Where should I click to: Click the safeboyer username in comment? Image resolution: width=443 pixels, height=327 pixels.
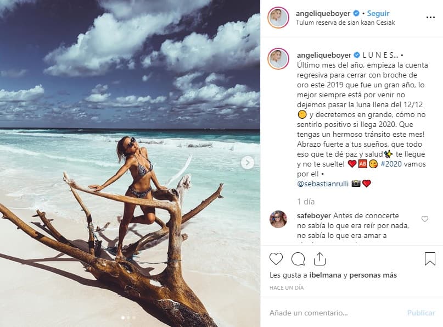[313, 215]
